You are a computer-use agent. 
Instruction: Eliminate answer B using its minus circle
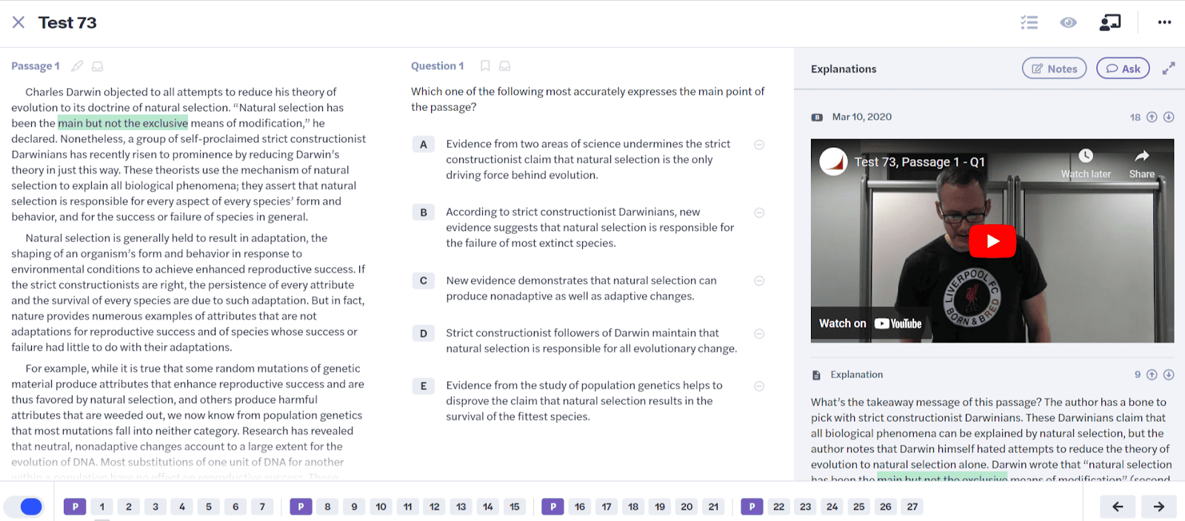click(x=759, y=212)
